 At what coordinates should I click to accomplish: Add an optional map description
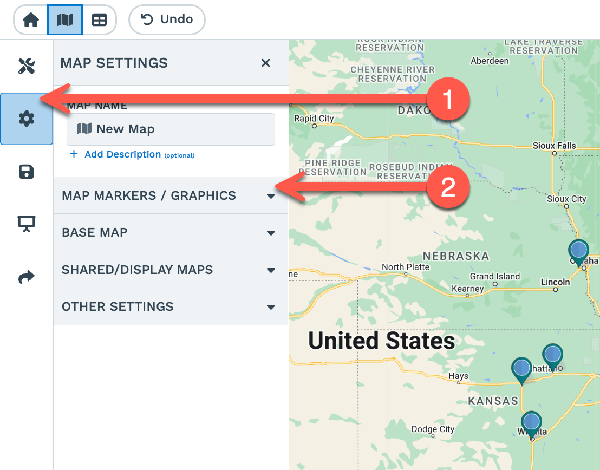[132, 154]
